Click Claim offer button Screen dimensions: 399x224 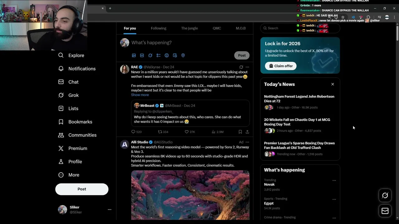[281, 66]
